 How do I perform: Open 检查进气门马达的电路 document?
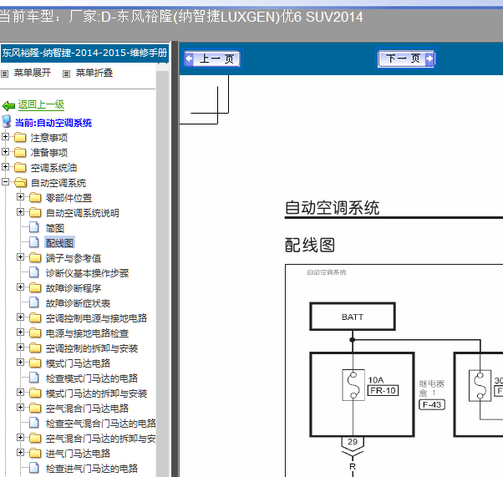coord(92,469)
